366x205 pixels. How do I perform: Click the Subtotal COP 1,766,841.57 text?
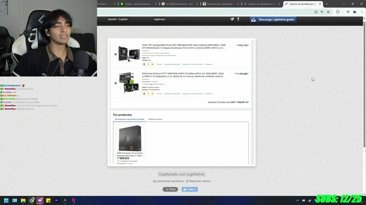tap(228, 102)
